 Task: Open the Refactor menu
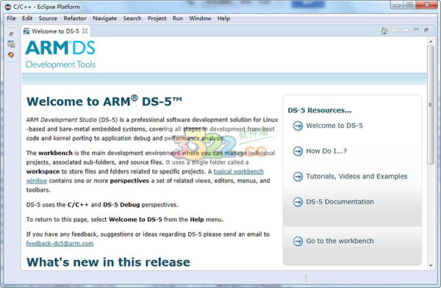click(x=75, y=18)
